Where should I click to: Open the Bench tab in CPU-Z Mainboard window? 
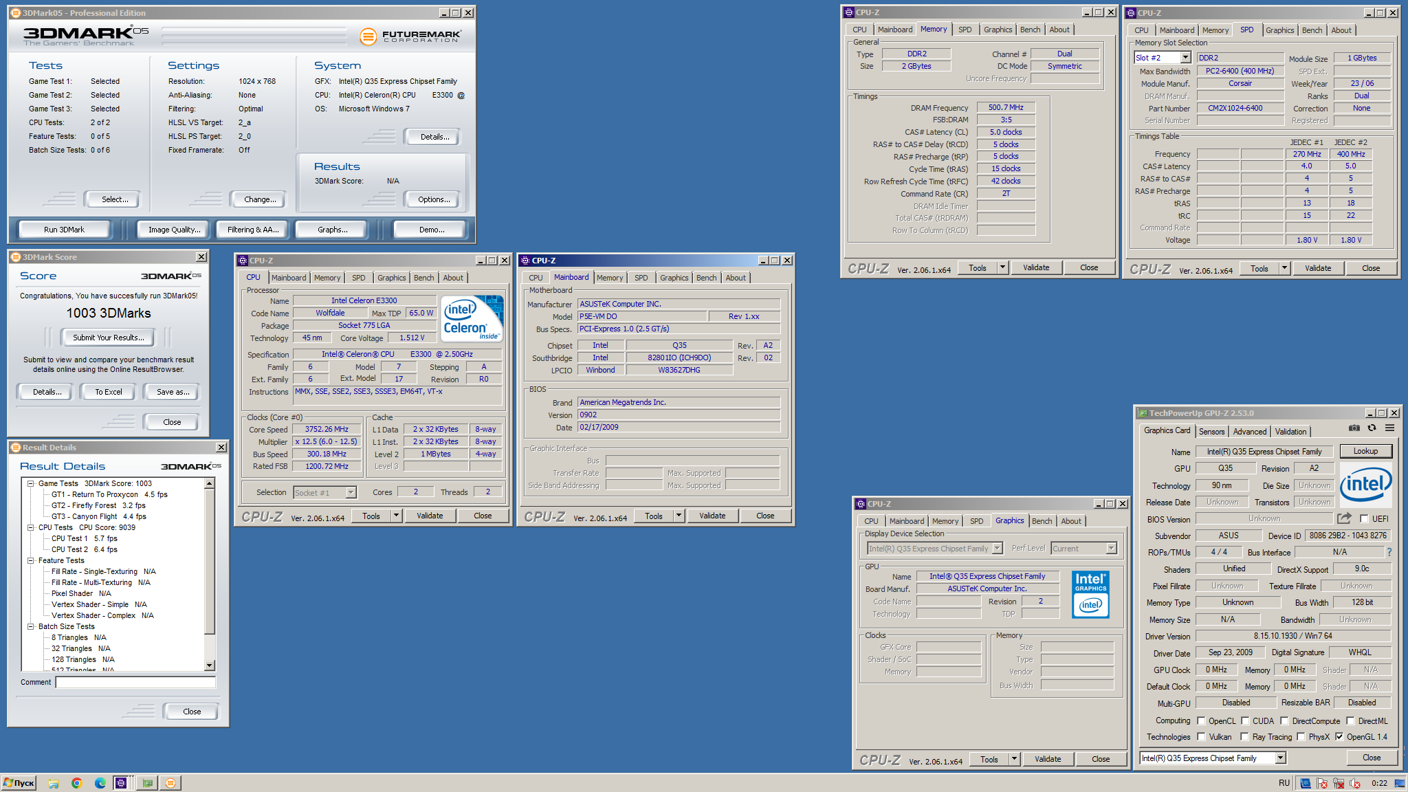(x=706, y=278)
